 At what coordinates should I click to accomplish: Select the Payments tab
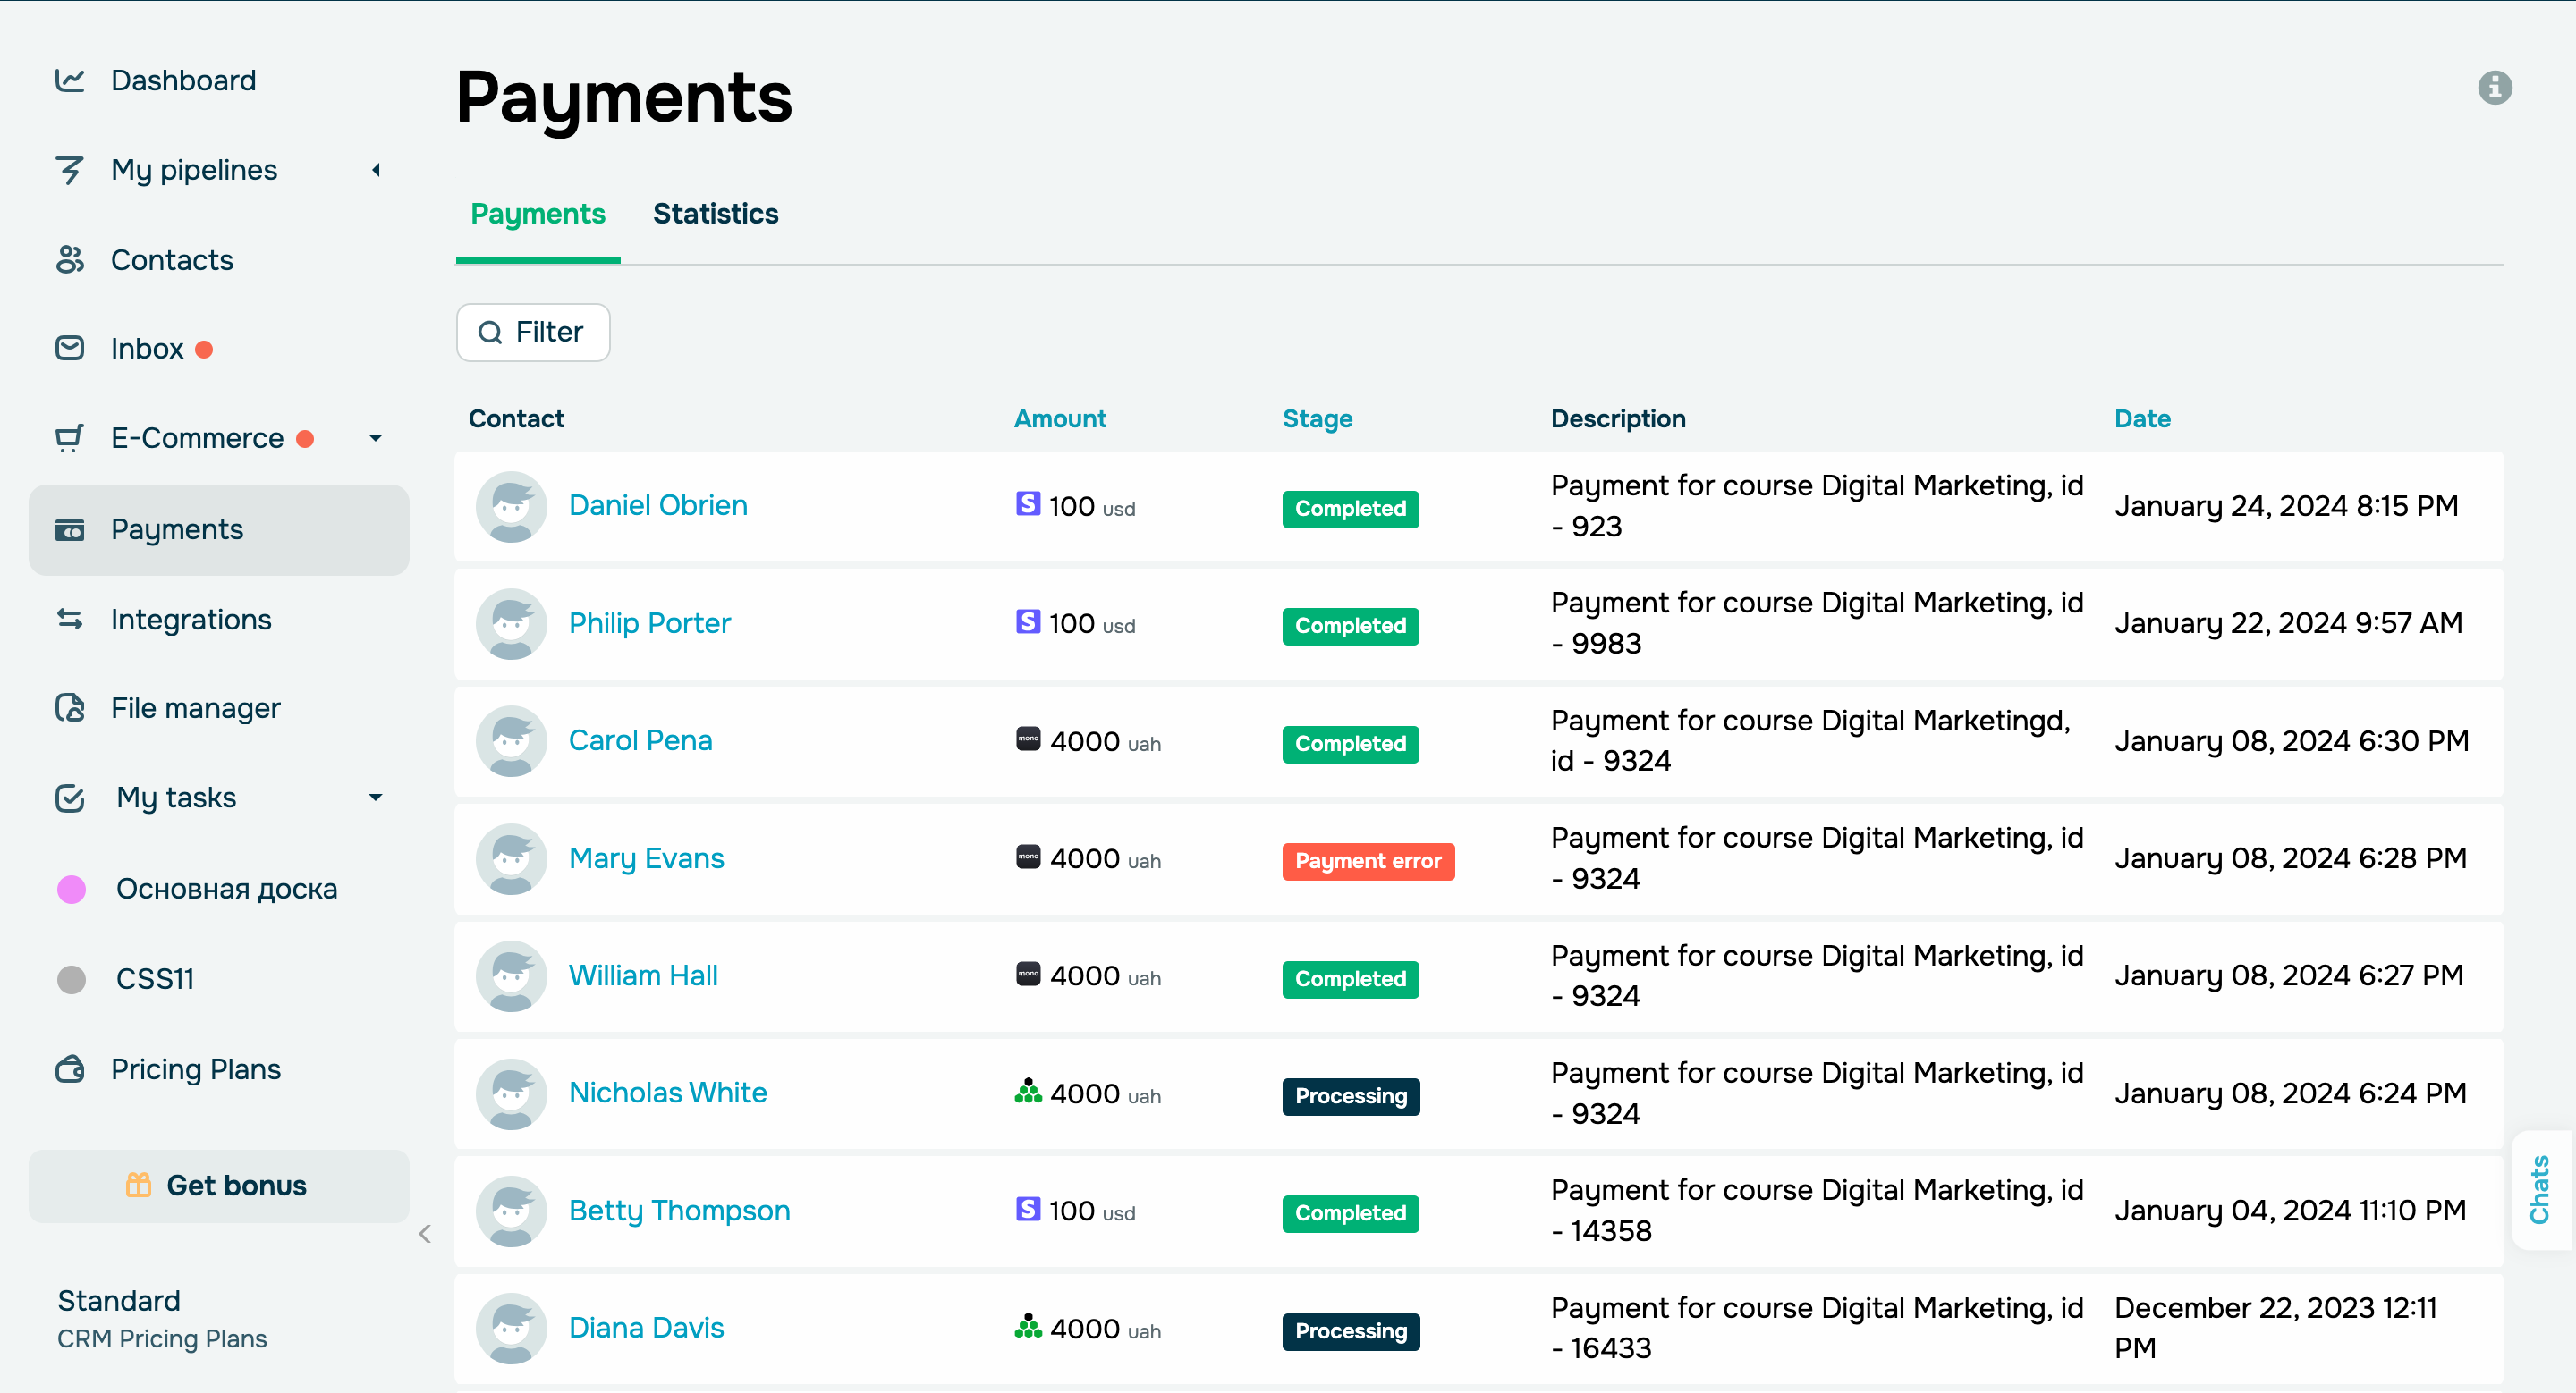537,214
